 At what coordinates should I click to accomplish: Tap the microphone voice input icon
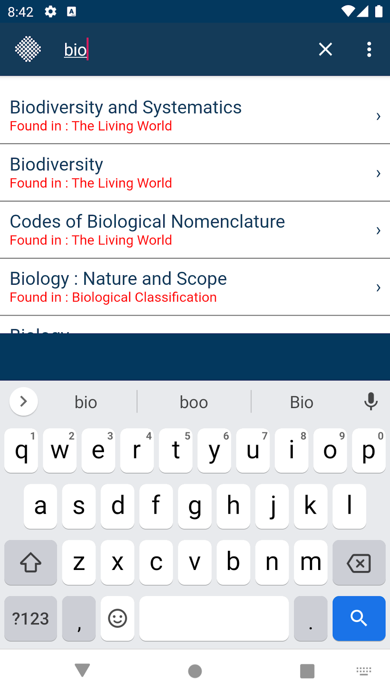click(370, 402)
